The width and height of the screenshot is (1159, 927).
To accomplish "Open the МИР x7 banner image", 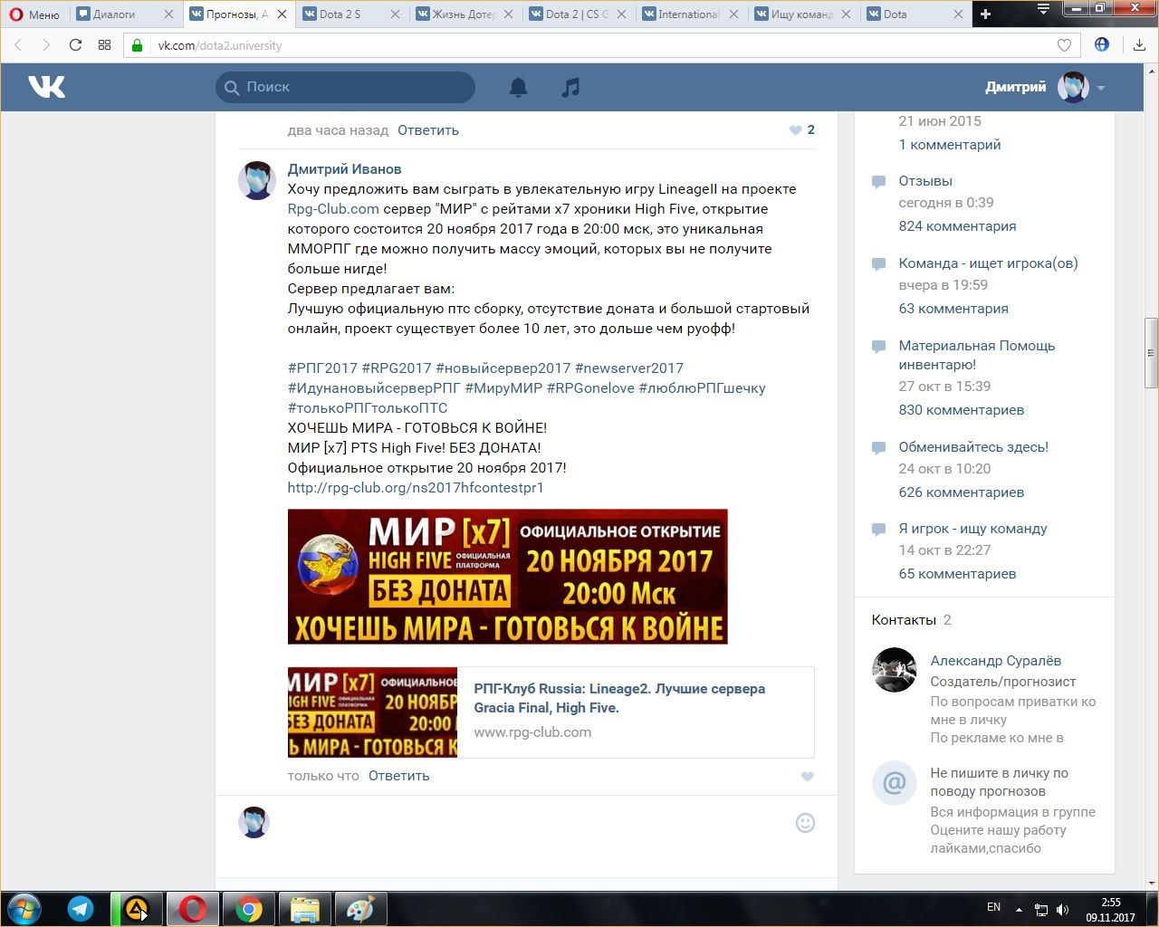I will point(507,577).
